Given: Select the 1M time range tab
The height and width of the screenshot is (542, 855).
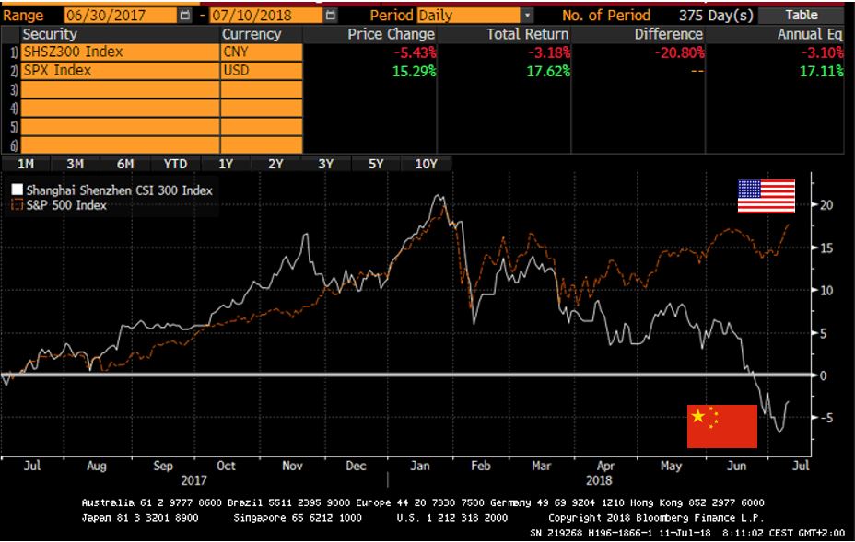Looking at the screenshot, I should [x=26, y=164].
